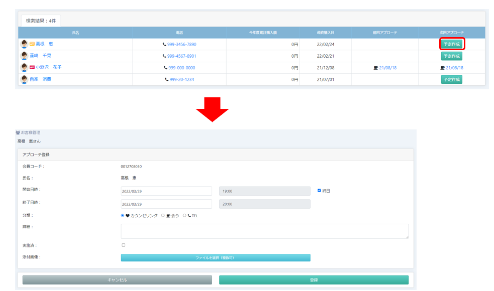The image size is (494, 291).
Task: Select the 検索結果：4件 tab
Action: 41,21
